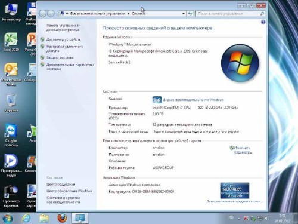This screenshot has height=224, width=298.
Task: Click Изменить параметры link
Action: (243, 150)
